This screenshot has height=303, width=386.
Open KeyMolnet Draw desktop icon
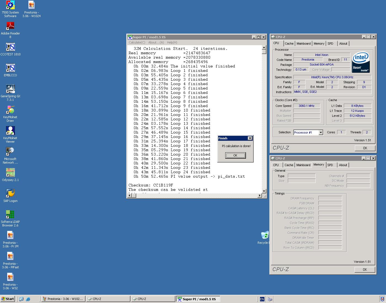point(10,113)
